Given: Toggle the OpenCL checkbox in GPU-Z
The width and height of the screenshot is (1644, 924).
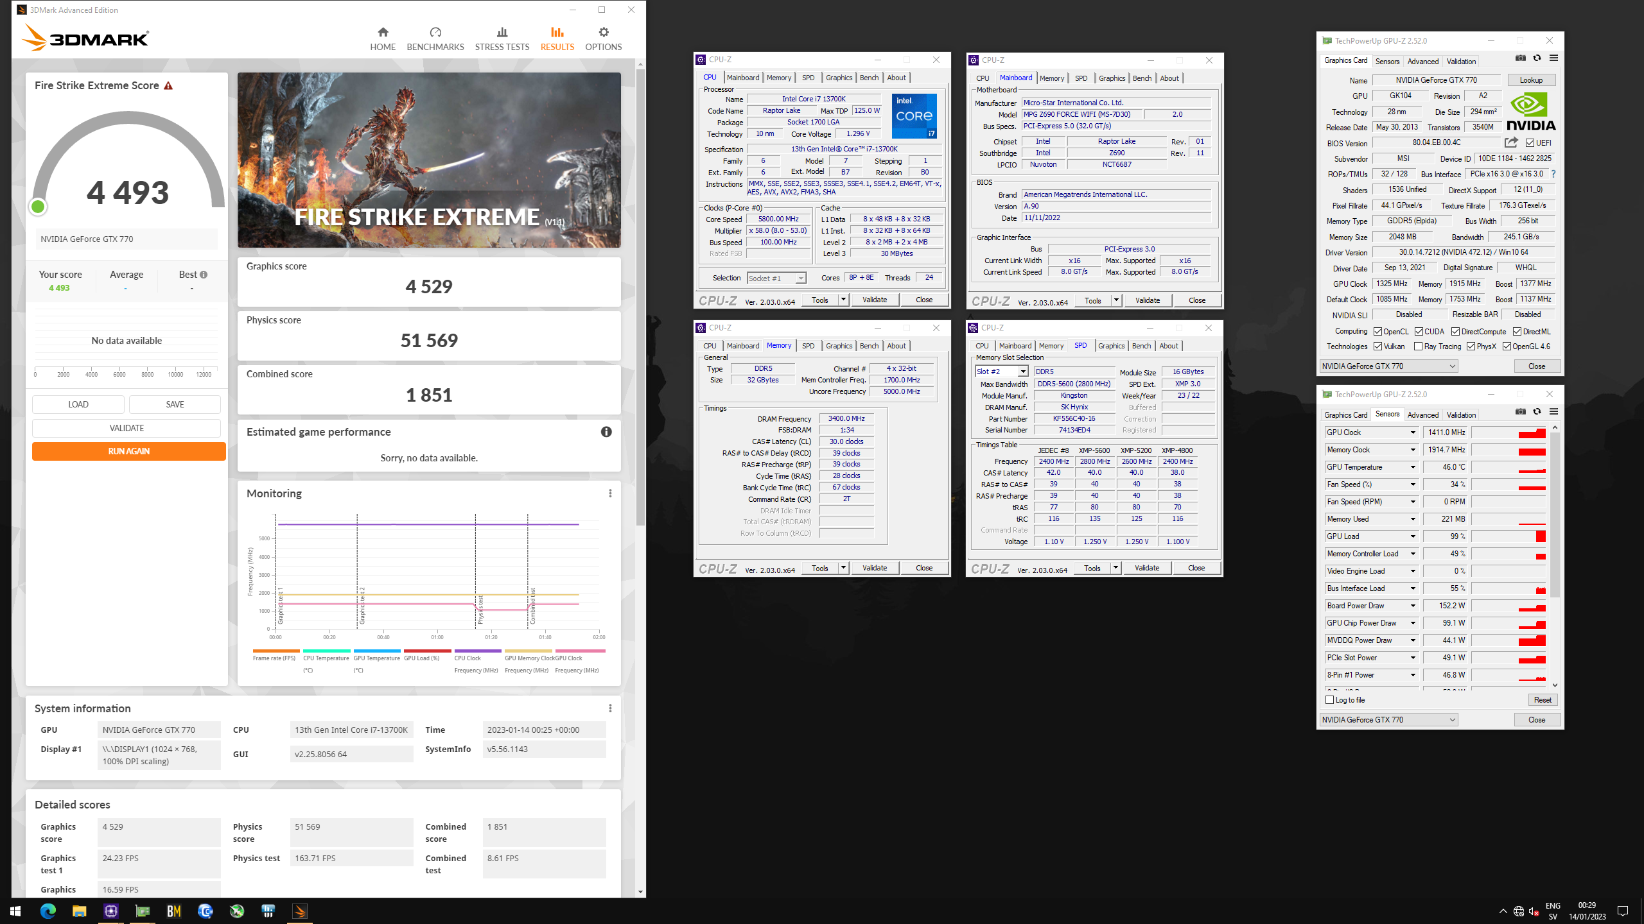Looking at the screenshot, I should pyautogui.click(x=1377, y=332).
